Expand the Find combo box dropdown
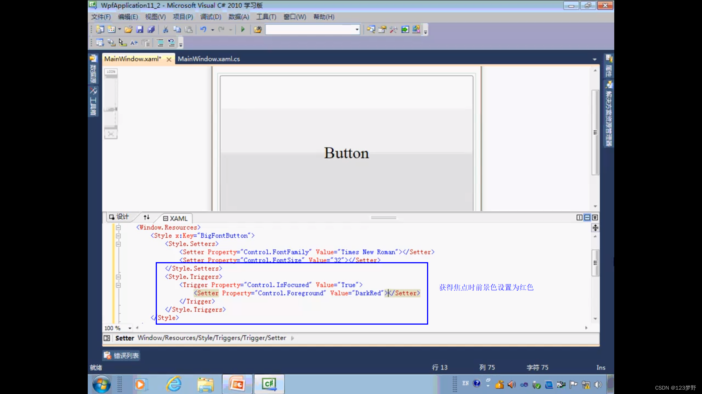Image resolution: width=702 pixels, height=394 pixels. 357,30
